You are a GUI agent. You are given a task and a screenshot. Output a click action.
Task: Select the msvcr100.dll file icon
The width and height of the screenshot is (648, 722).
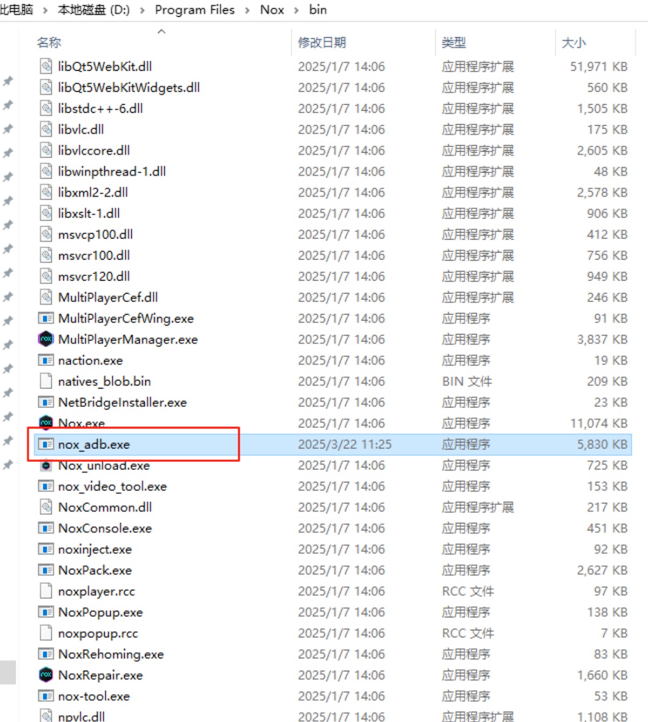46,256
